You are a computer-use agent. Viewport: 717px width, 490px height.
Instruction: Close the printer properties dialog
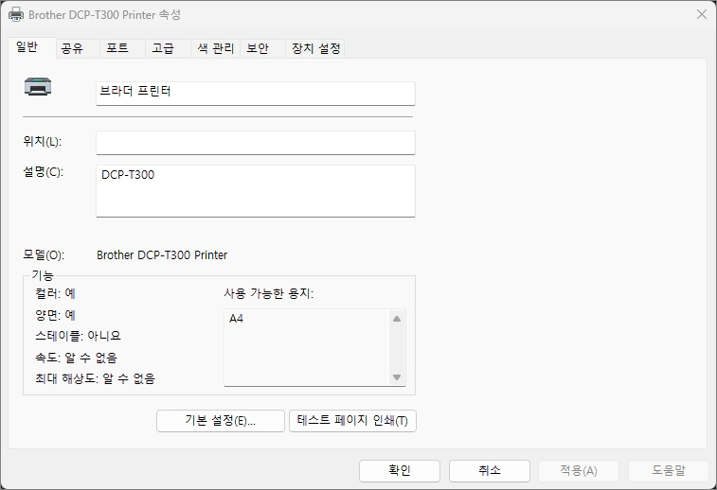(702, 14)
